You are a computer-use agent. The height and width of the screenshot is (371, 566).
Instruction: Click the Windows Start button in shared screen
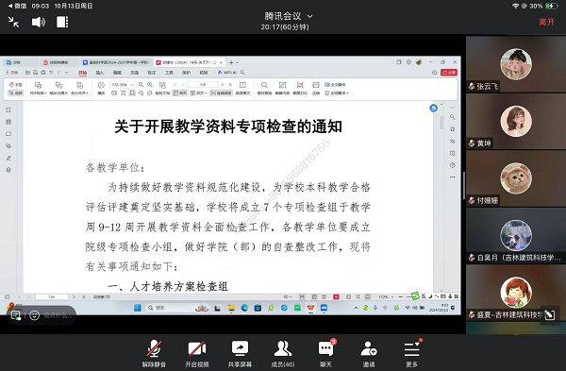point(138,308)
